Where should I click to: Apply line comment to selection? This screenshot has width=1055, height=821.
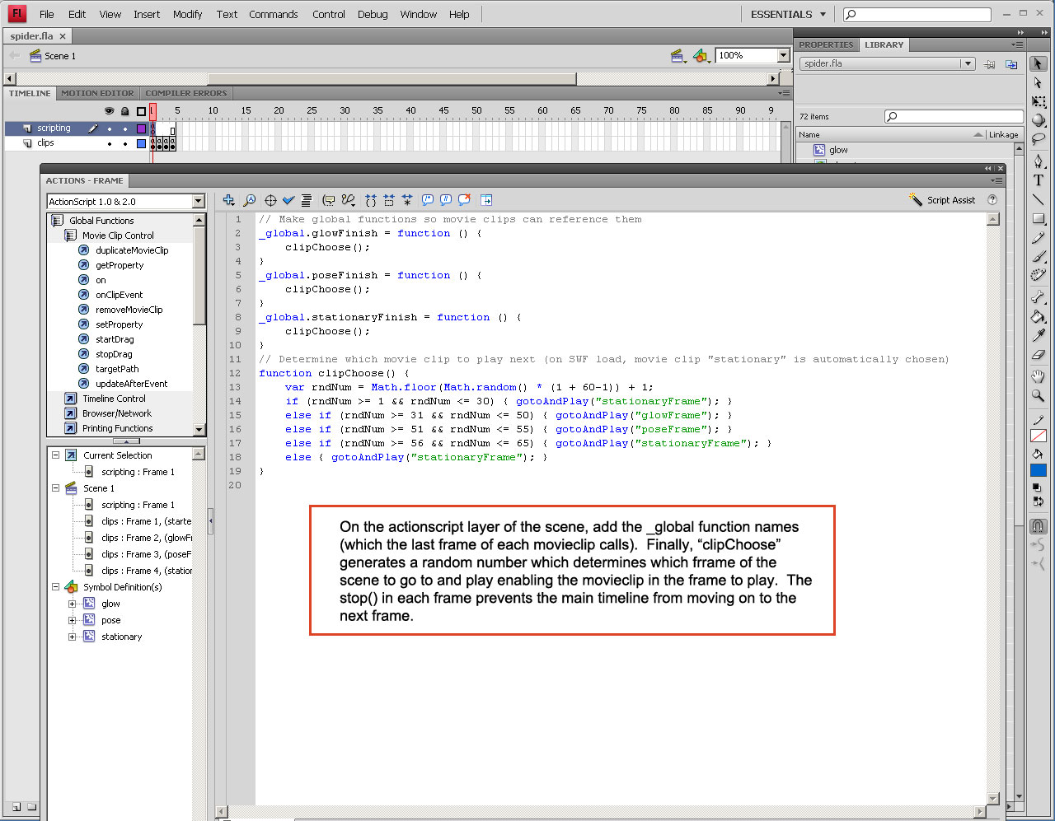[x=446, y=200]
